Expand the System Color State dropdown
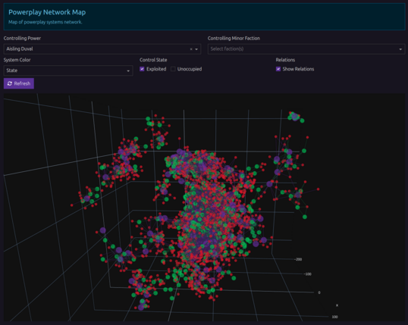 click(x=68, y=70)
